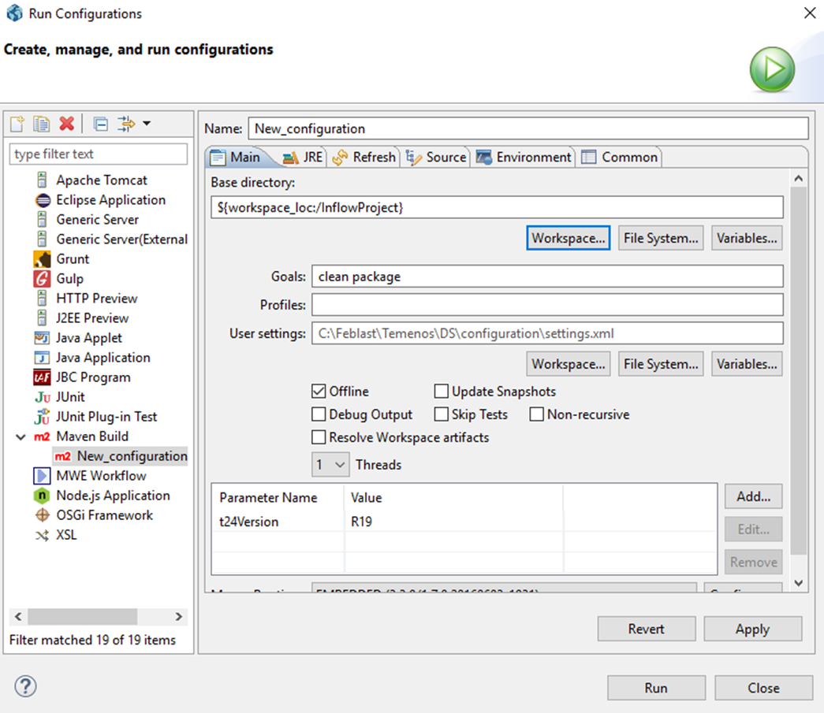Click the Apply button
The height and width of the screenshot is (713, 824).
(752, 629)
